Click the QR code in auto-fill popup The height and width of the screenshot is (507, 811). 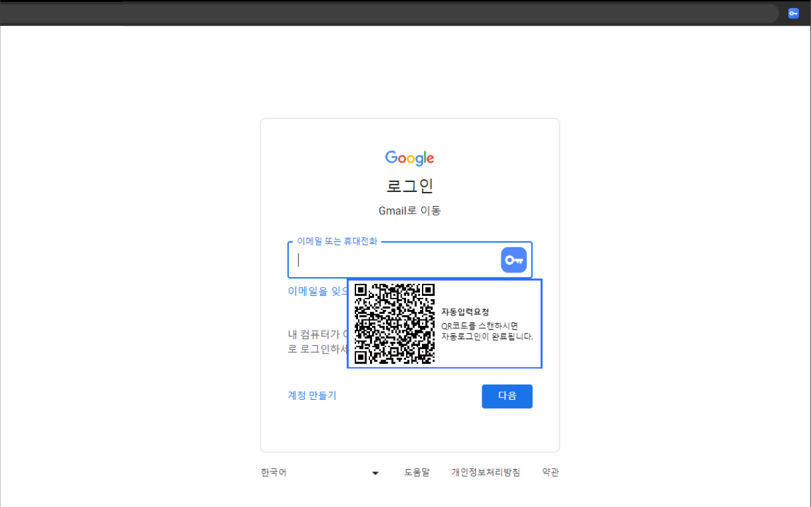pyautogui.click(x=394, y=323)
